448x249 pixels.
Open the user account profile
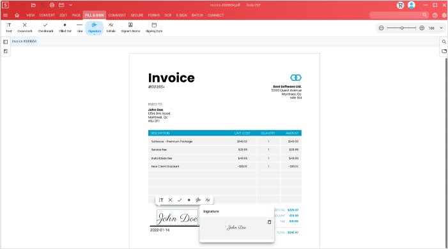[x=411, y=5]
